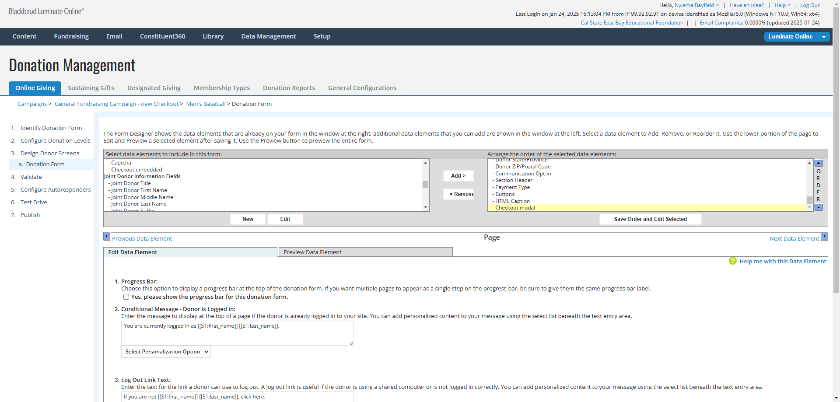This screenshot has width=840, height=402.
Task: Go to the Publish step
Action: [30, 215]
